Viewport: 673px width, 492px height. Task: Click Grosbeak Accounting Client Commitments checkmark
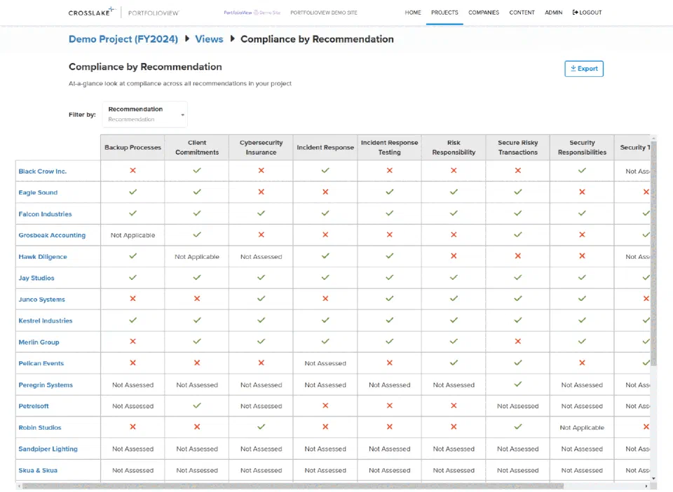click(197, 234)
